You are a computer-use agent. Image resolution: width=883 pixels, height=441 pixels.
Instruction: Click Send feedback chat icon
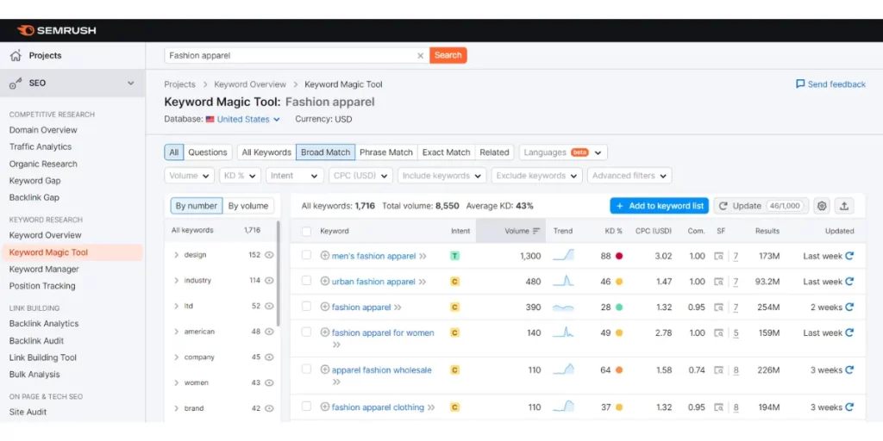(800, 84)
